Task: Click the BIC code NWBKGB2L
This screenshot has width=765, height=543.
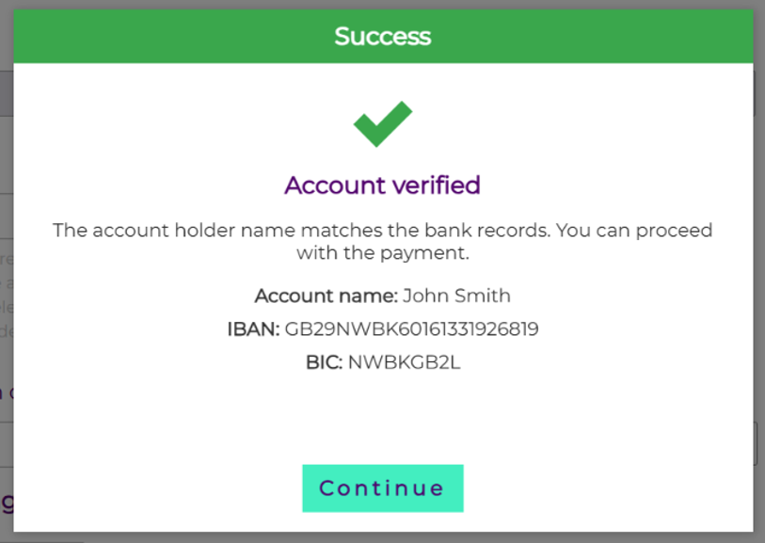Action: tap(405, 362)
